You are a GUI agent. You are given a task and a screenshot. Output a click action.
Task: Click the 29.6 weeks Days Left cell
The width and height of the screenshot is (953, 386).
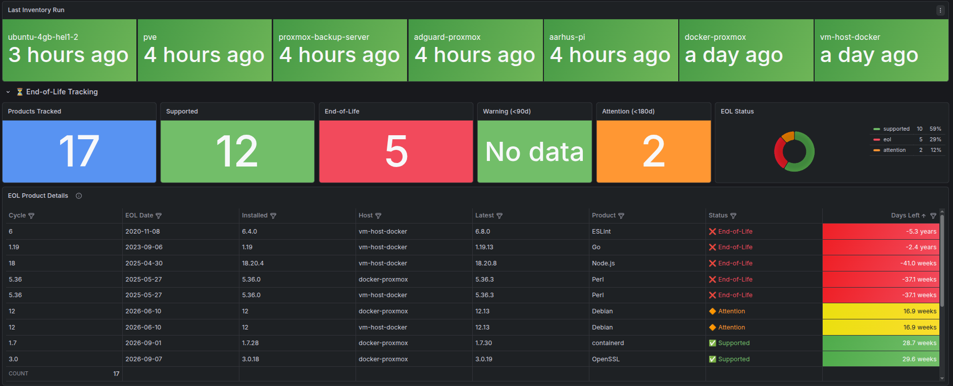pos(881,359)
